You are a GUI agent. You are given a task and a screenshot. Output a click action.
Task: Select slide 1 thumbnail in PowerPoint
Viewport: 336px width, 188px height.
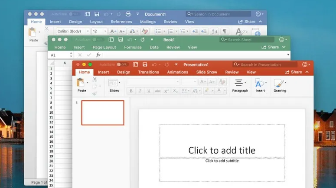pos(103,113)
